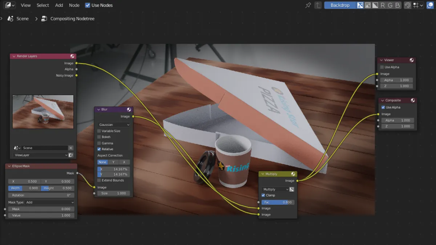Click the Ellipse Mask Width slider
The height and width of the screenshot is (245, 436).
pos(25,188)
